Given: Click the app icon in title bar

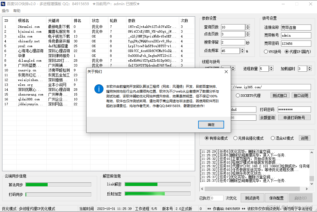Looking at the screenshot, I should [x=3, y=4].
